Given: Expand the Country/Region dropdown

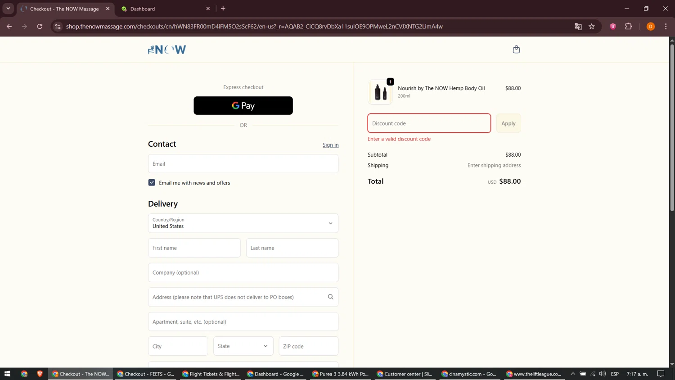Looking at the screenshot, I should click(x=243, y=223).
